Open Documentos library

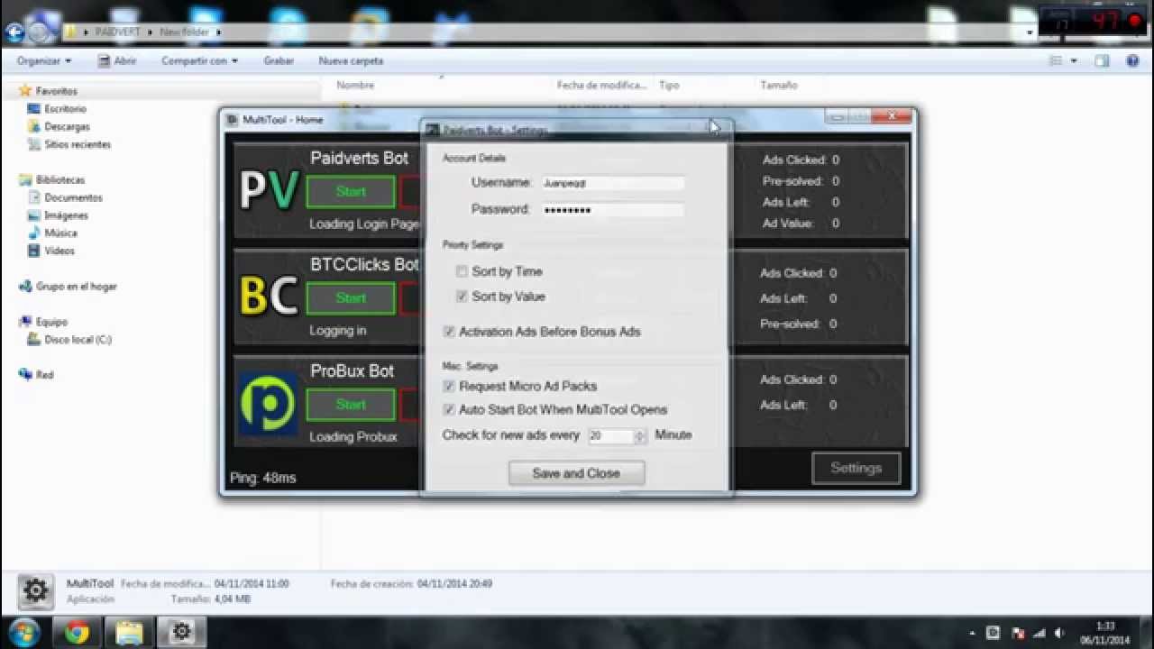tap(73, 197)
